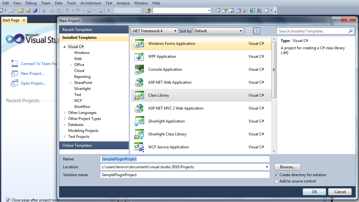Click OK to create the project

click(x=314, y=192)
